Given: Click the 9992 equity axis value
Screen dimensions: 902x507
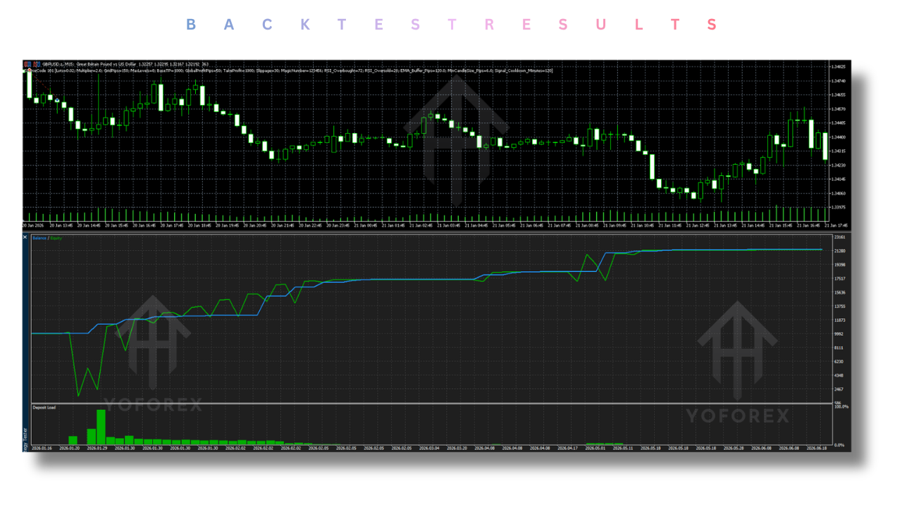Looking at the screenshot, I should 839,334.
